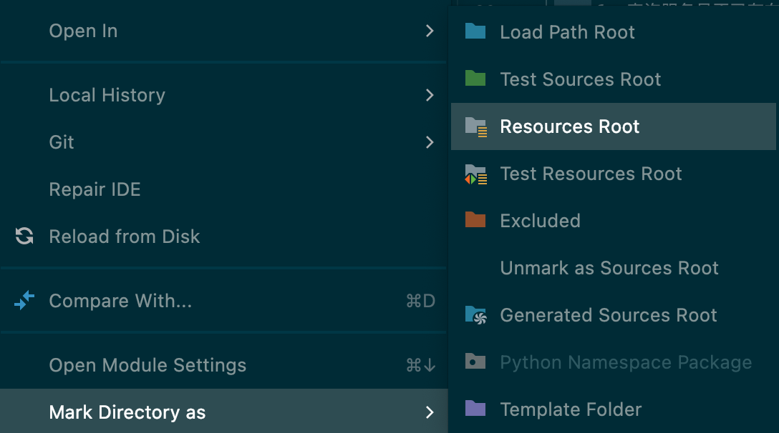Click the Load Path Root folder icon
Viewport: 779px width, 433px height.
point(475,31)
